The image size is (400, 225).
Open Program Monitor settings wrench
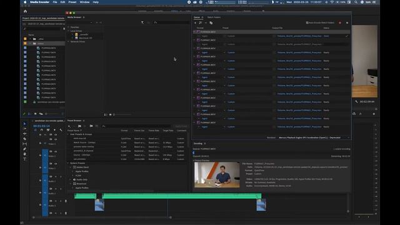pyautogui.click(x=356, y=101)
